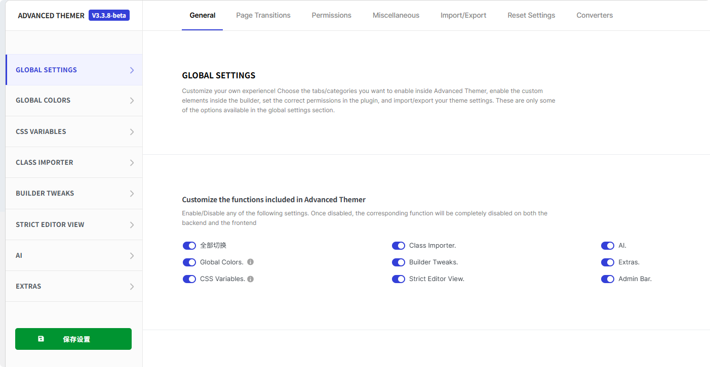Click the green 保存设置 button
The width and height of the screenshot is (710, 367).
[x=73, y=339]
